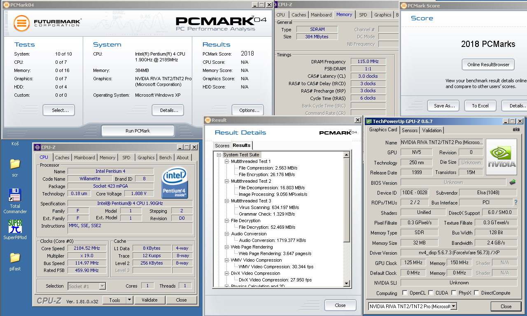Toggle the DirectCompute checkbox

pos(476,293)
